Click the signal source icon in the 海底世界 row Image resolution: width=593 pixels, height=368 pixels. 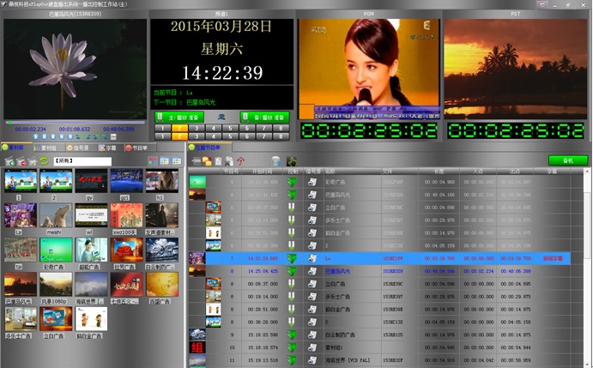[312, 360]
